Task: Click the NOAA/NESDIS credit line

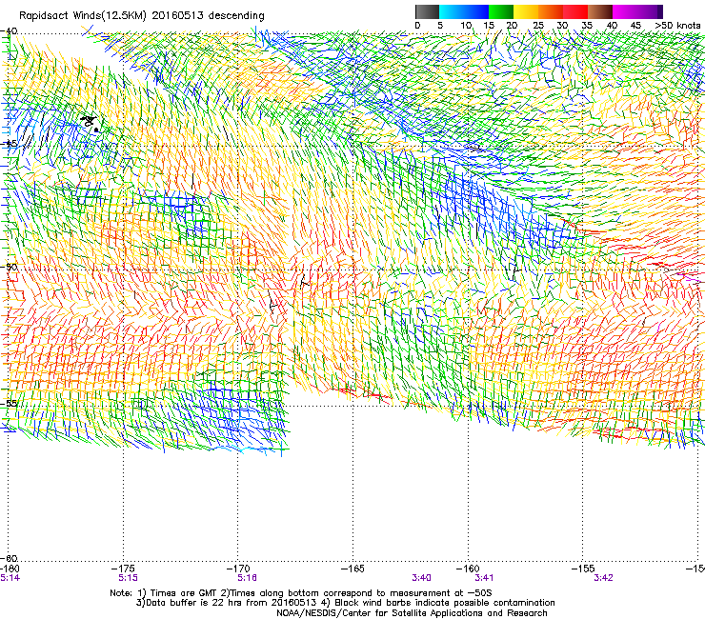Action: click(412, 613)
